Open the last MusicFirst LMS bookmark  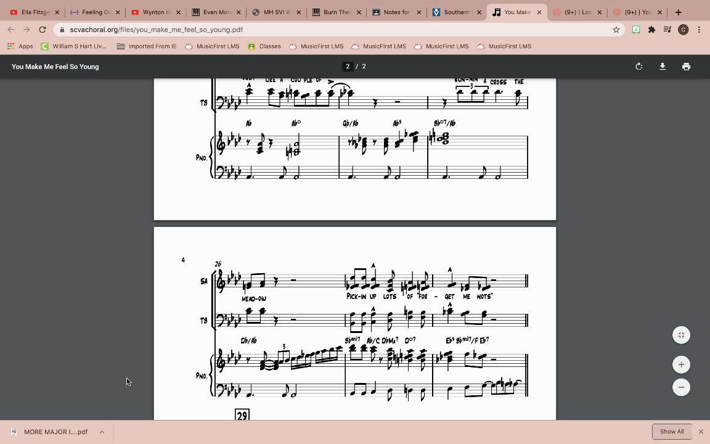504,46
